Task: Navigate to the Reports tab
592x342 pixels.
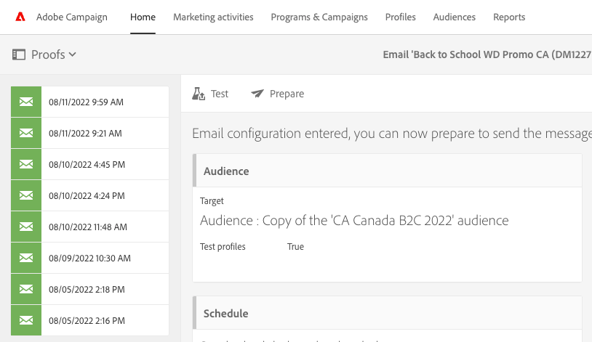Action: click(x=509, y=17)
